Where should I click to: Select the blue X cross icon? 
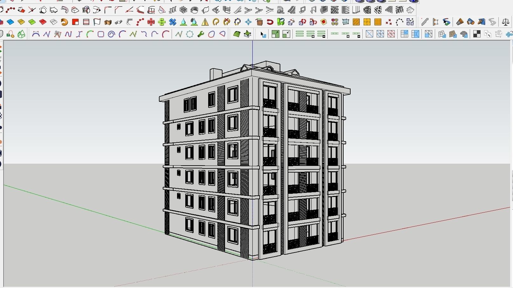(173, 22)
